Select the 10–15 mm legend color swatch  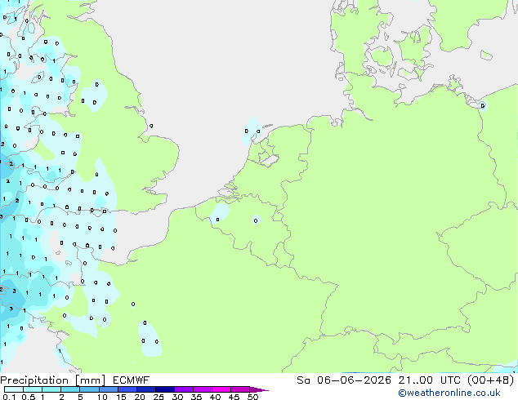(109, 389)
